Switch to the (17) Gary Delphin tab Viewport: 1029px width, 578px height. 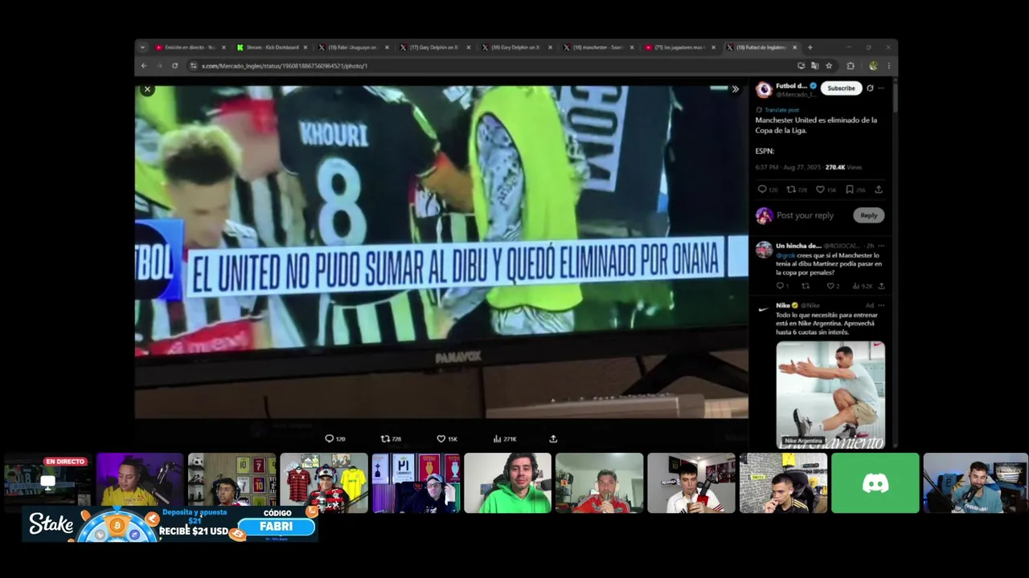point(434,47)
